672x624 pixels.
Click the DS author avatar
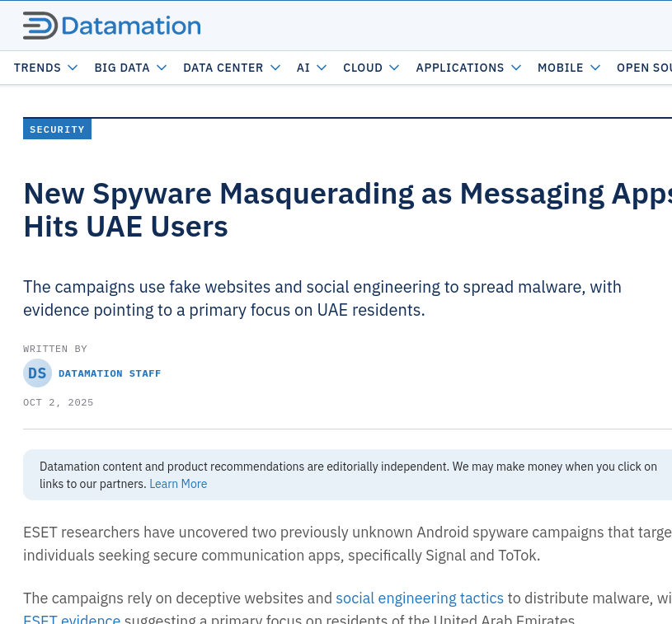tap(37, 373)
